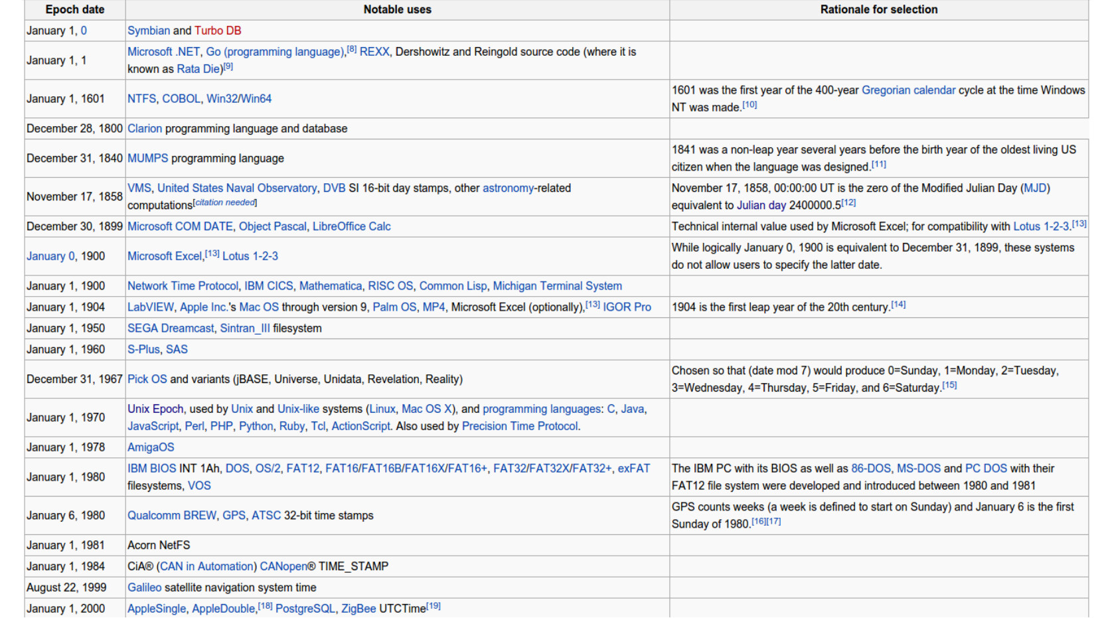Click the GPS link
The height and width of the screenshot is (618, 1098).
point(234,516)
